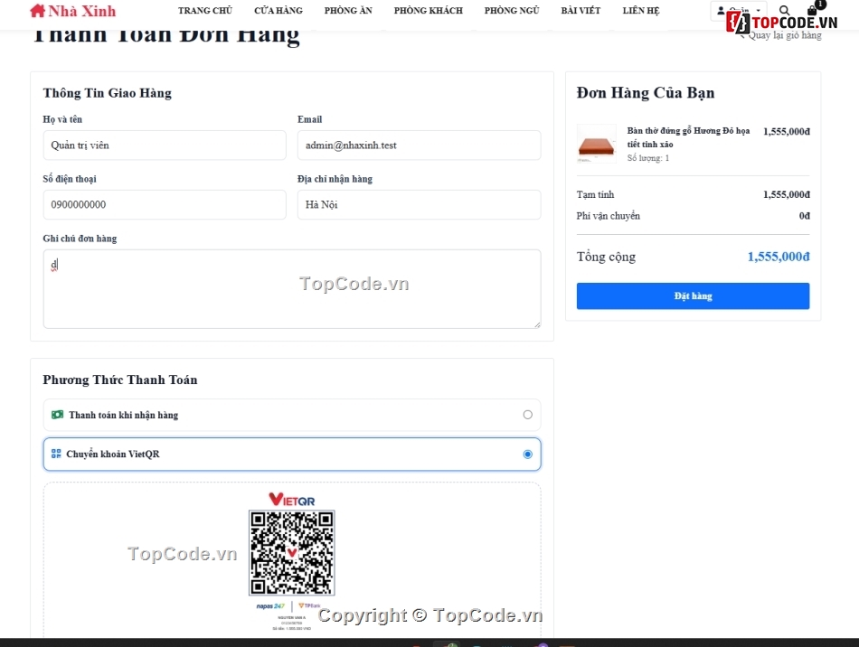Open the LIÊN HỆ menu item
Screen dimensions: 859x647
click(641, 11)
